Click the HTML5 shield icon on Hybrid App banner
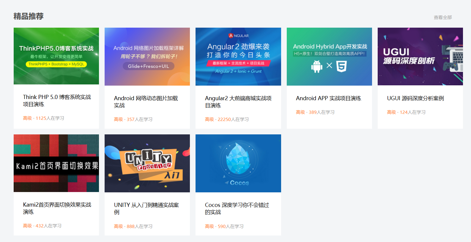The width and height of the screenshot is (471, 242). click(x=341, y=66)
